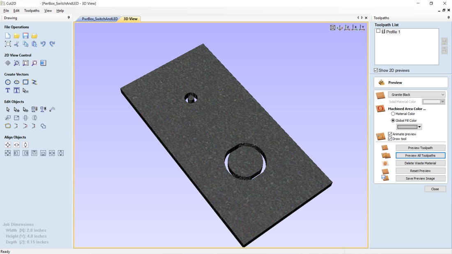Click the Save Preview Image button
Screen dimensions: 452x254
point(420,178)
